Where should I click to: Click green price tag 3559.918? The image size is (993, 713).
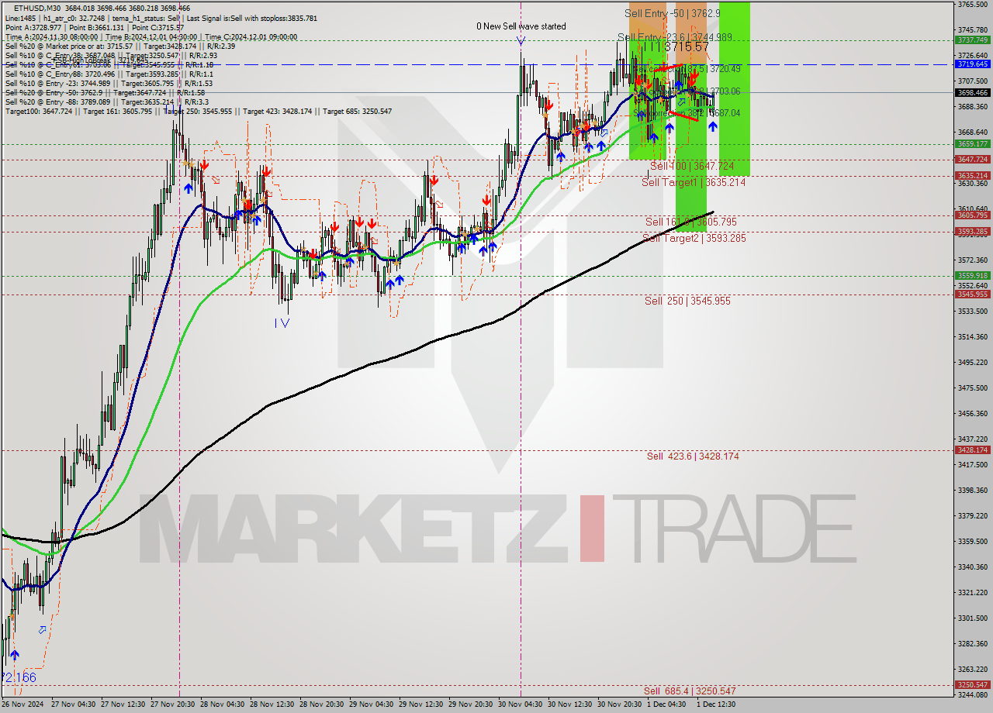click(972, 275)
